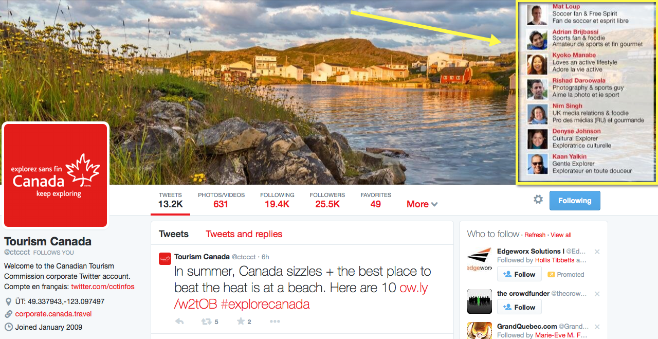This screenshot has width=658, height=339.
Task: Refresh the Who to follow list
Action: tap(535, 235)
